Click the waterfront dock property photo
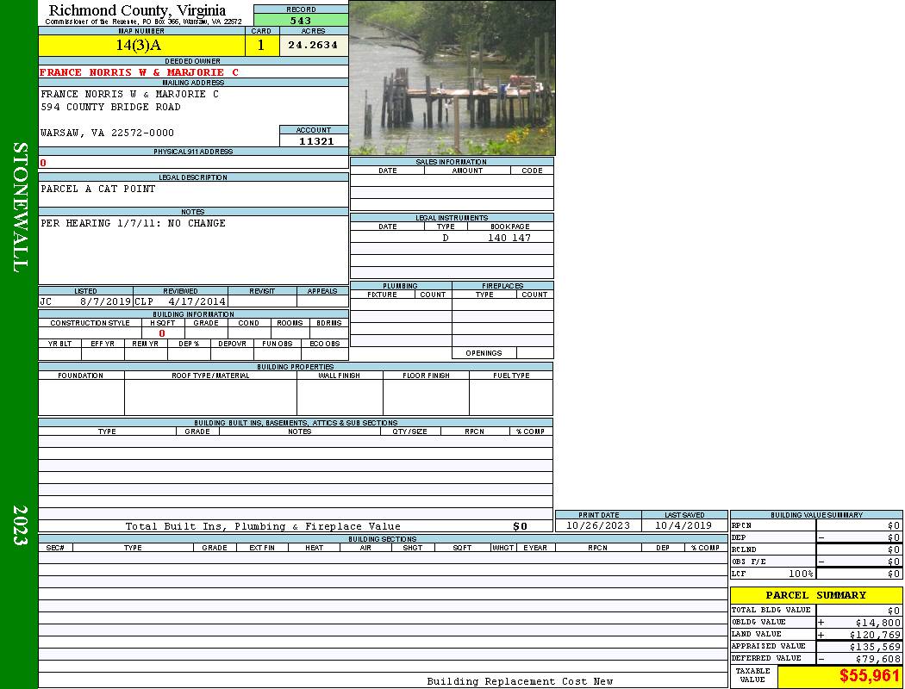905x689 pixels. [452, 78]
